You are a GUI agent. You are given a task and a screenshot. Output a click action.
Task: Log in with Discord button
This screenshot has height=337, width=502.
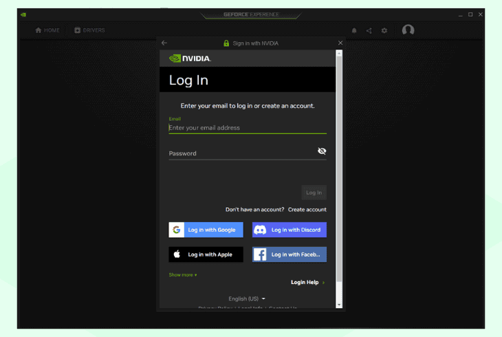(x=290, y=230)
